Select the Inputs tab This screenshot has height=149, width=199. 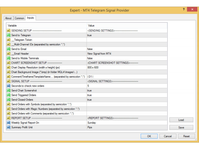[x=30, y=18]
